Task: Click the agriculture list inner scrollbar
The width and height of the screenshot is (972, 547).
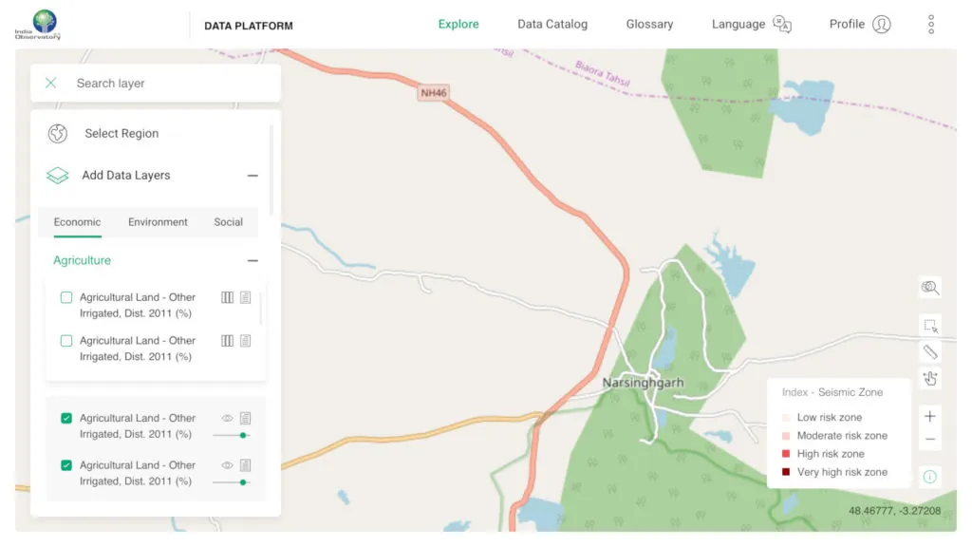Action: (x=261, y=309)
